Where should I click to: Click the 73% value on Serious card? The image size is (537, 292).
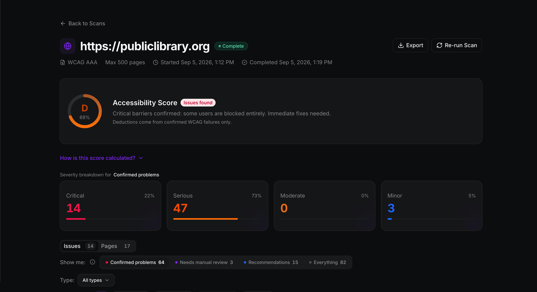click(257, 196)
